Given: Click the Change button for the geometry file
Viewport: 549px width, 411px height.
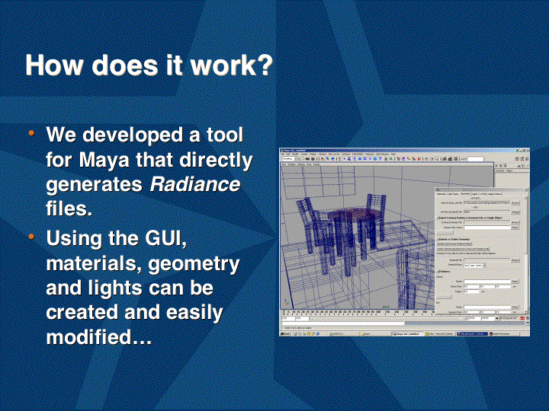Looking at the screenshot, I should (x=515, y=211).
